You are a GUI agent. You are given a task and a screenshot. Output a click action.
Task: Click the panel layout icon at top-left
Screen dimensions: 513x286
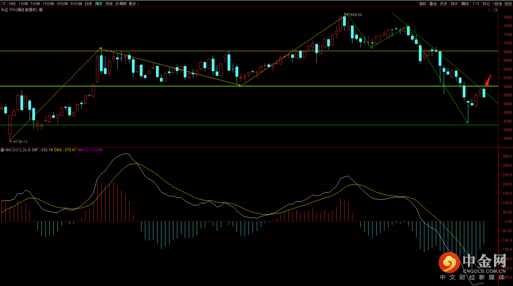click(3, 3)
